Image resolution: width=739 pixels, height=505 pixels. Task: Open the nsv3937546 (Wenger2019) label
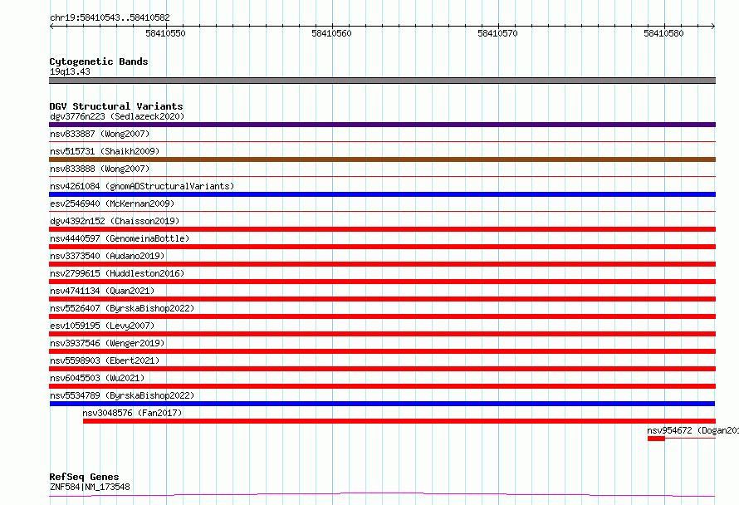pos(107,343)
